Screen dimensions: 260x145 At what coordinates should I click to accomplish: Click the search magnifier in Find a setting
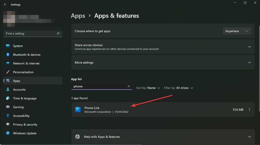coord(58,33)
